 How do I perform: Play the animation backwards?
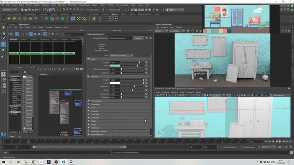tap(277, 142)
